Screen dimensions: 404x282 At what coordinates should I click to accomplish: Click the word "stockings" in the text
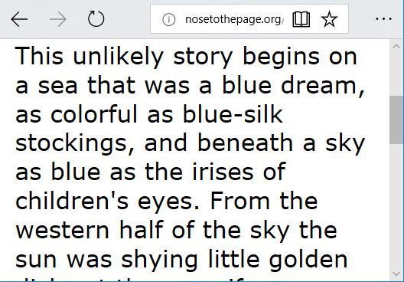tap(71, 144)
